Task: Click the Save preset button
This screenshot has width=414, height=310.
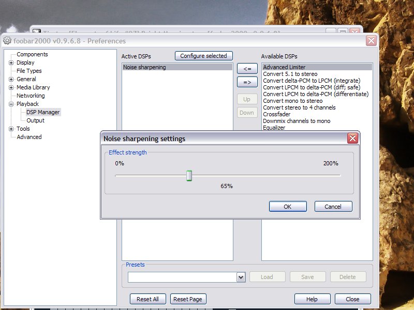Action: click(x=307, y=277)
